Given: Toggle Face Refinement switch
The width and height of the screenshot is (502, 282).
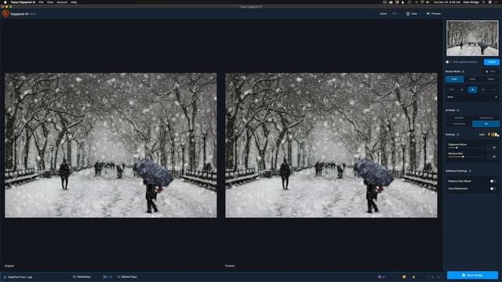Looking at the screenshot, I should 493,188.
